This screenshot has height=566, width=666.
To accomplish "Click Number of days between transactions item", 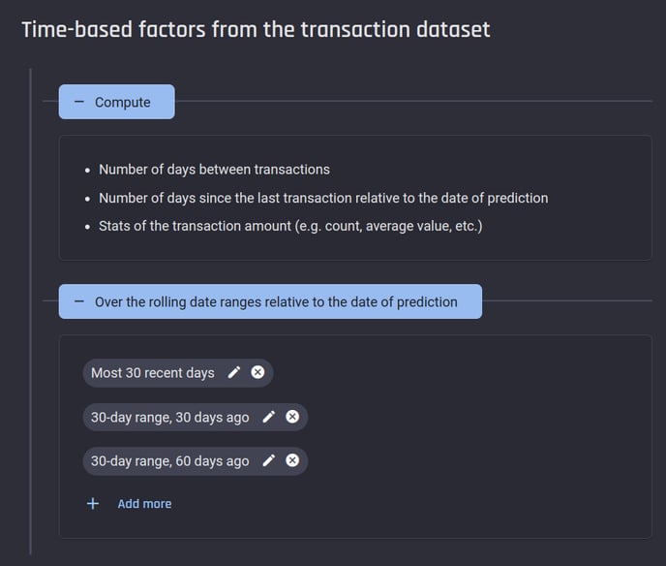I will [214, 170].
